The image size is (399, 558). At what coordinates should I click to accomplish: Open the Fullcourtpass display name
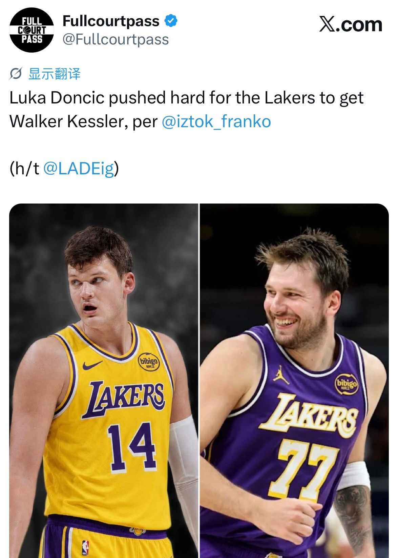(111, 21)
